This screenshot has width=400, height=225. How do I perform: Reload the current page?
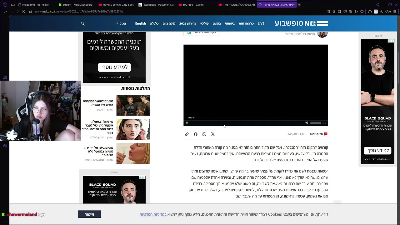[x=5, y=12]
